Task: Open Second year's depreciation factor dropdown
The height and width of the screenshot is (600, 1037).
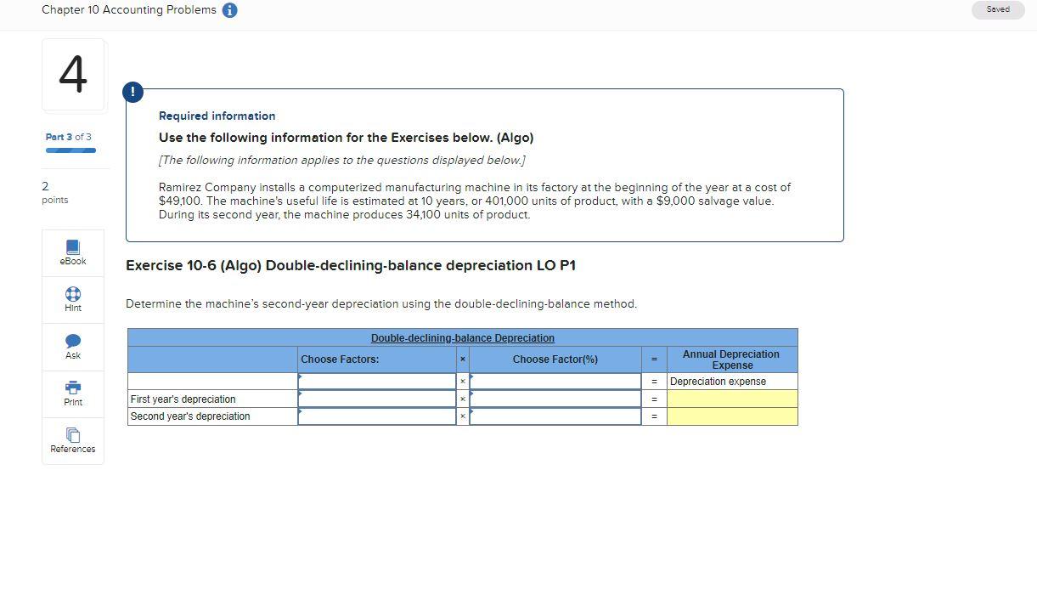Action: [x=377, y=416]
